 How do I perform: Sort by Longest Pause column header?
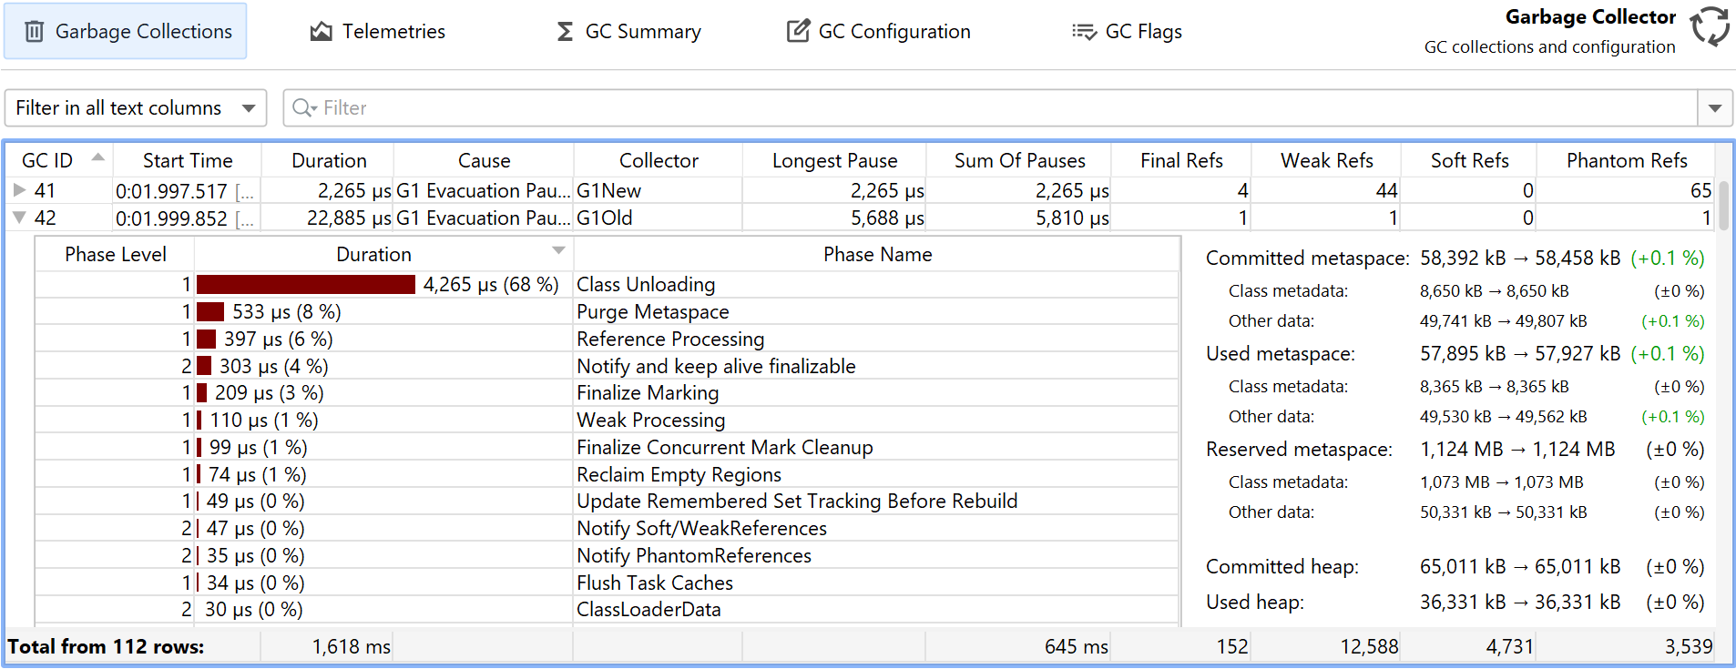[x=834, y=161]
